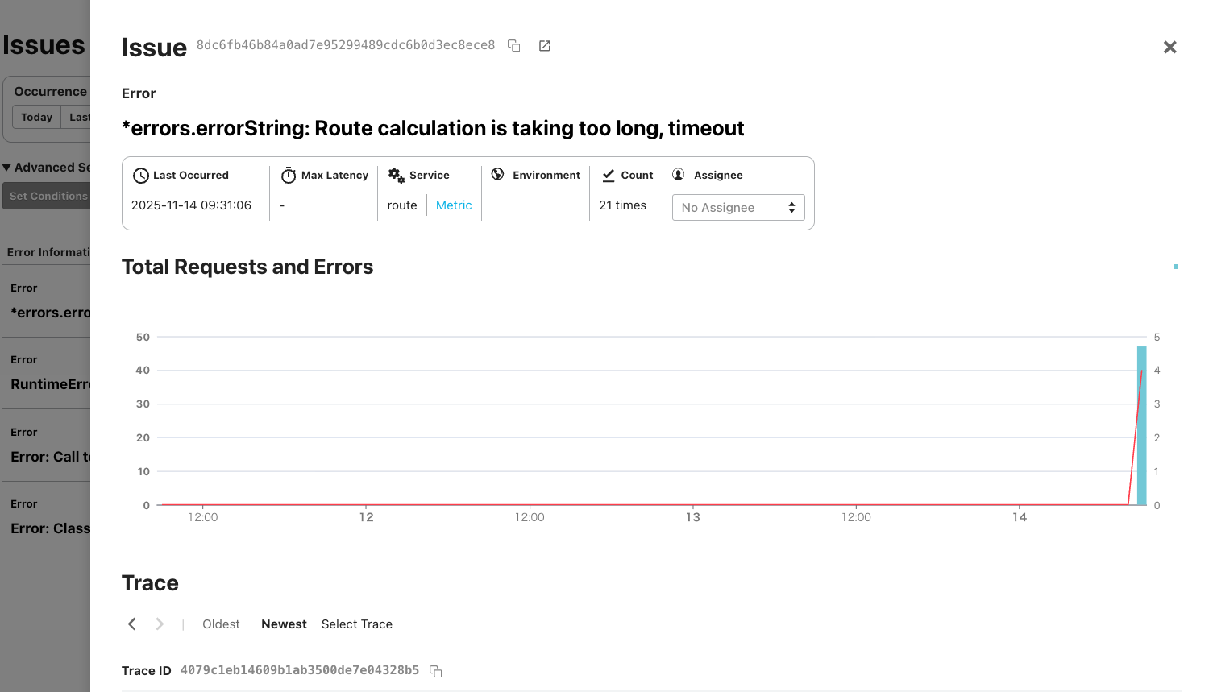Screen dimensions: 1209x692
Task: Open the Metric link for route service
Action: [x=454, y=205]
